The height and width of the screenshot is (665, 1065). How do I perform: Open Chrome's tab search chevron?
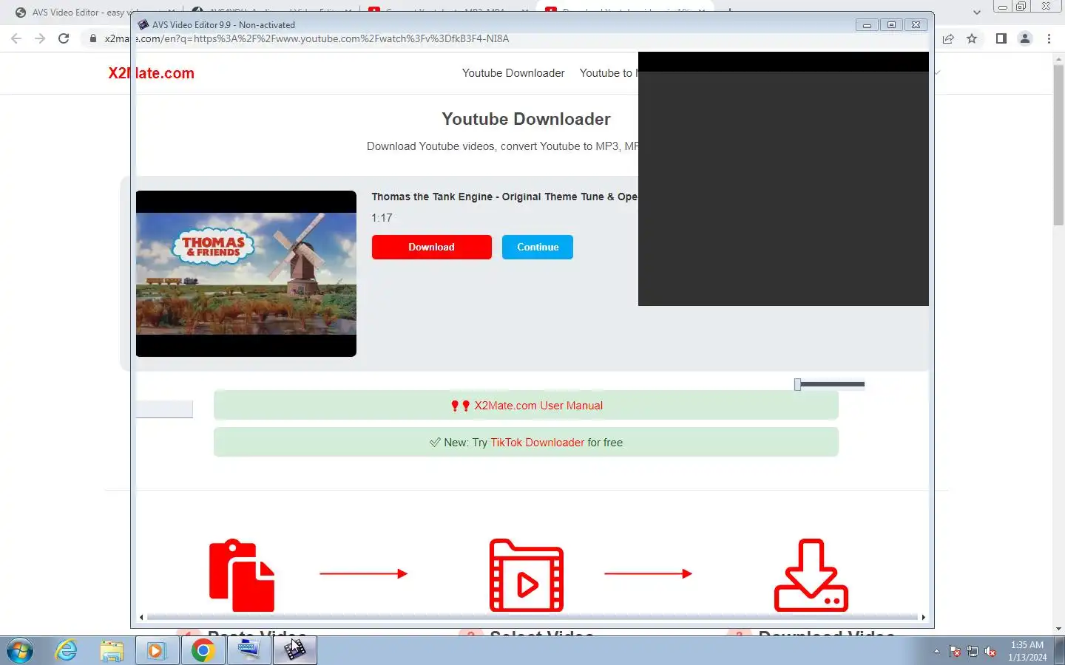pyautogui.click(x=976, y=12)
